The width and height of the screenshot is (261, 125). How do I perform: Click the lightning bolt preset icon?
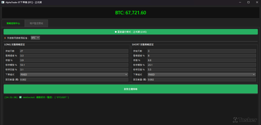(x=5, y=38)
